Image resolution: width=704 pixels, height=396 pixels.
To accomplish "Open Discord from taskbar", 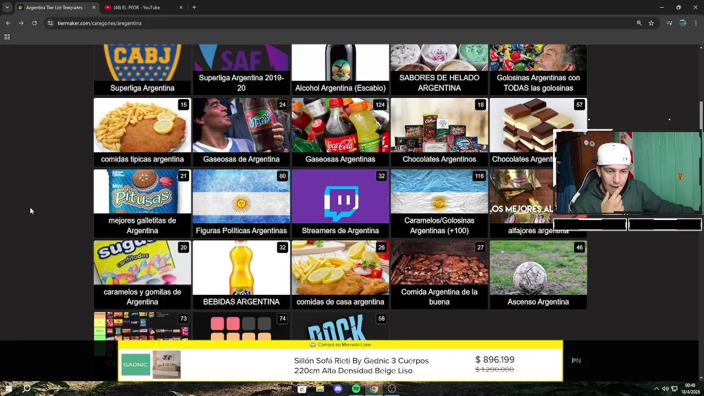I will coord(338,389).
